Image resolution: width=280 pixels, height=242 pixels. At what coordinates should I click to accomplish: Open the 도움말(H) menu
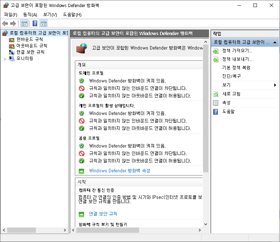click(x=72, y=15)
